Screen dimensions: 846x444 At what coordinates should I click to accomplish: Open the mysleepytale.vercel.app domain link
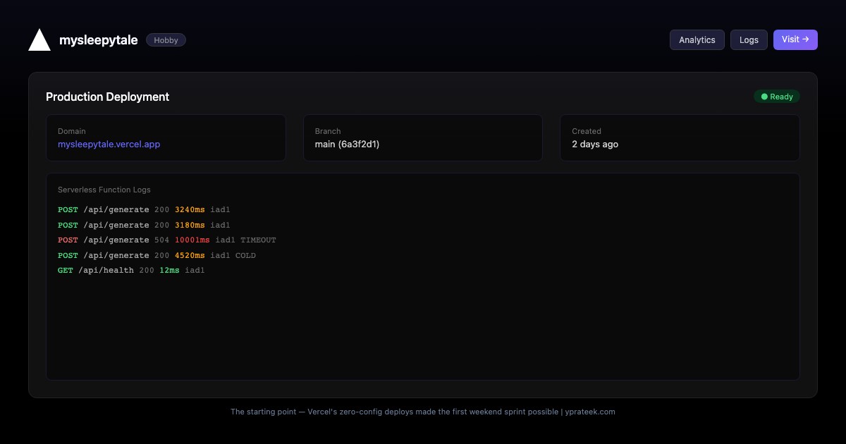[109, 144]
